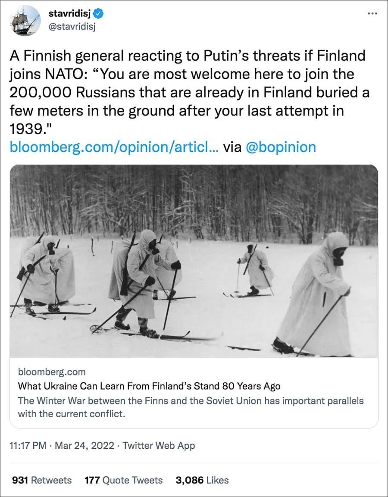
Task: Open the sailing ship profile picture
Action: click(x=25, y=21)
